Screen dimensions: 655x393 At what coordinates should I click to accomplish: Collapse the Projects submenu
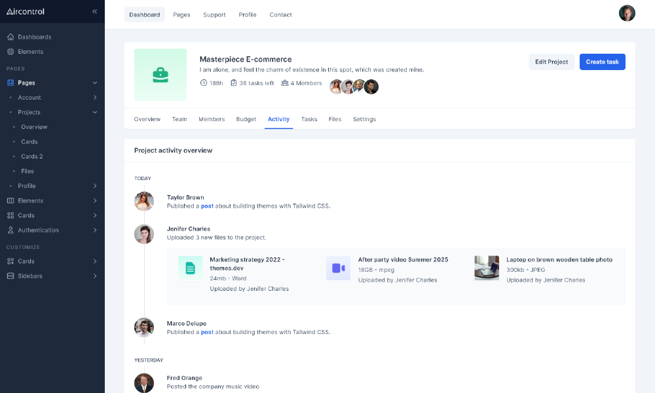pos(95,112)
